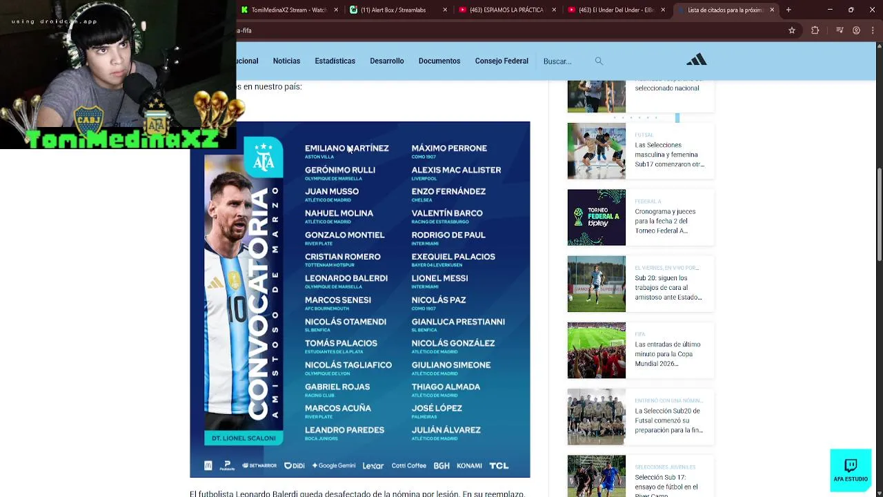883x497 pixels.
Task: Bookmark this page with the star icon
Action: click(x=792, y=30)
